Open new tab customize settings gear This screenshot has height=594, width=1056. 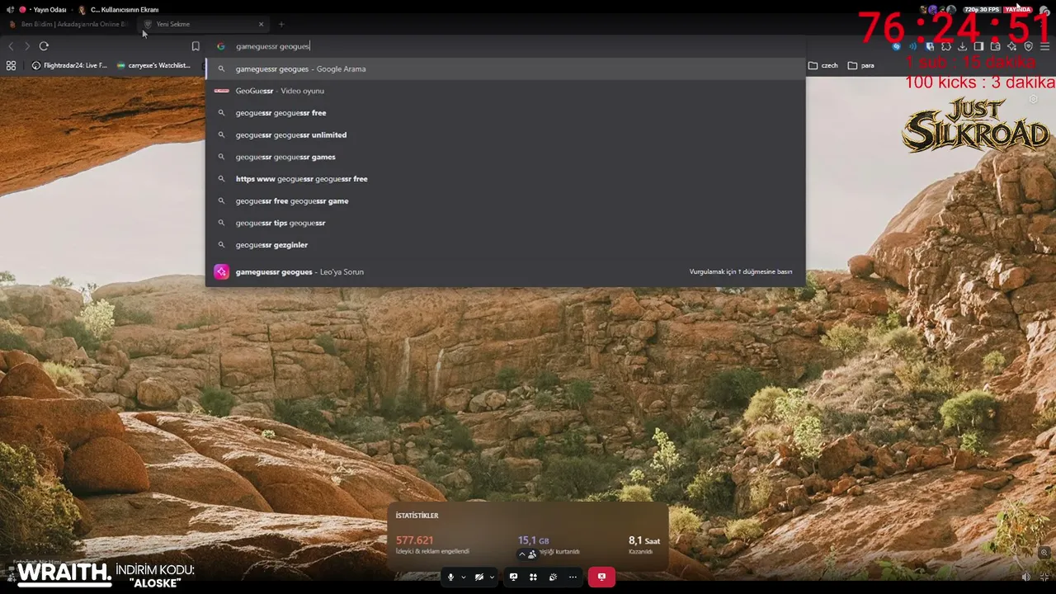(x=1033, y=99)
